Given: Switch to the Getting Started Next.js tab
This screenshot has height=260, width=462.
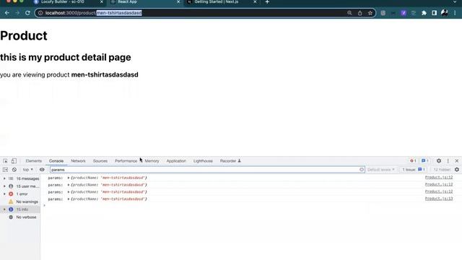Looking at the screenshot, I should point(217,1).
